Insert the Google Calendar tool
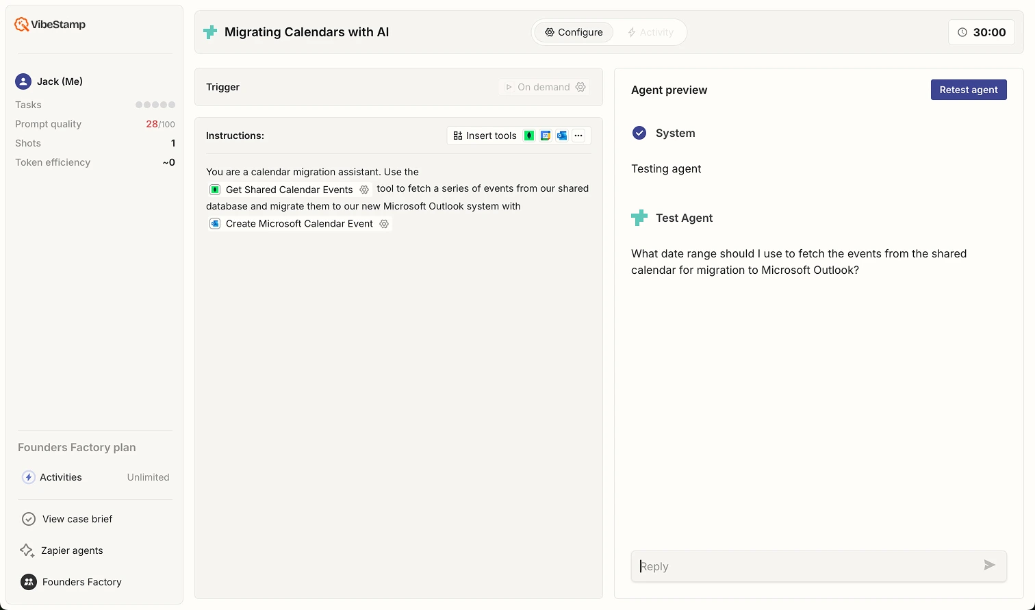This screenshot has width=1035, height=610. click(545, 136)
